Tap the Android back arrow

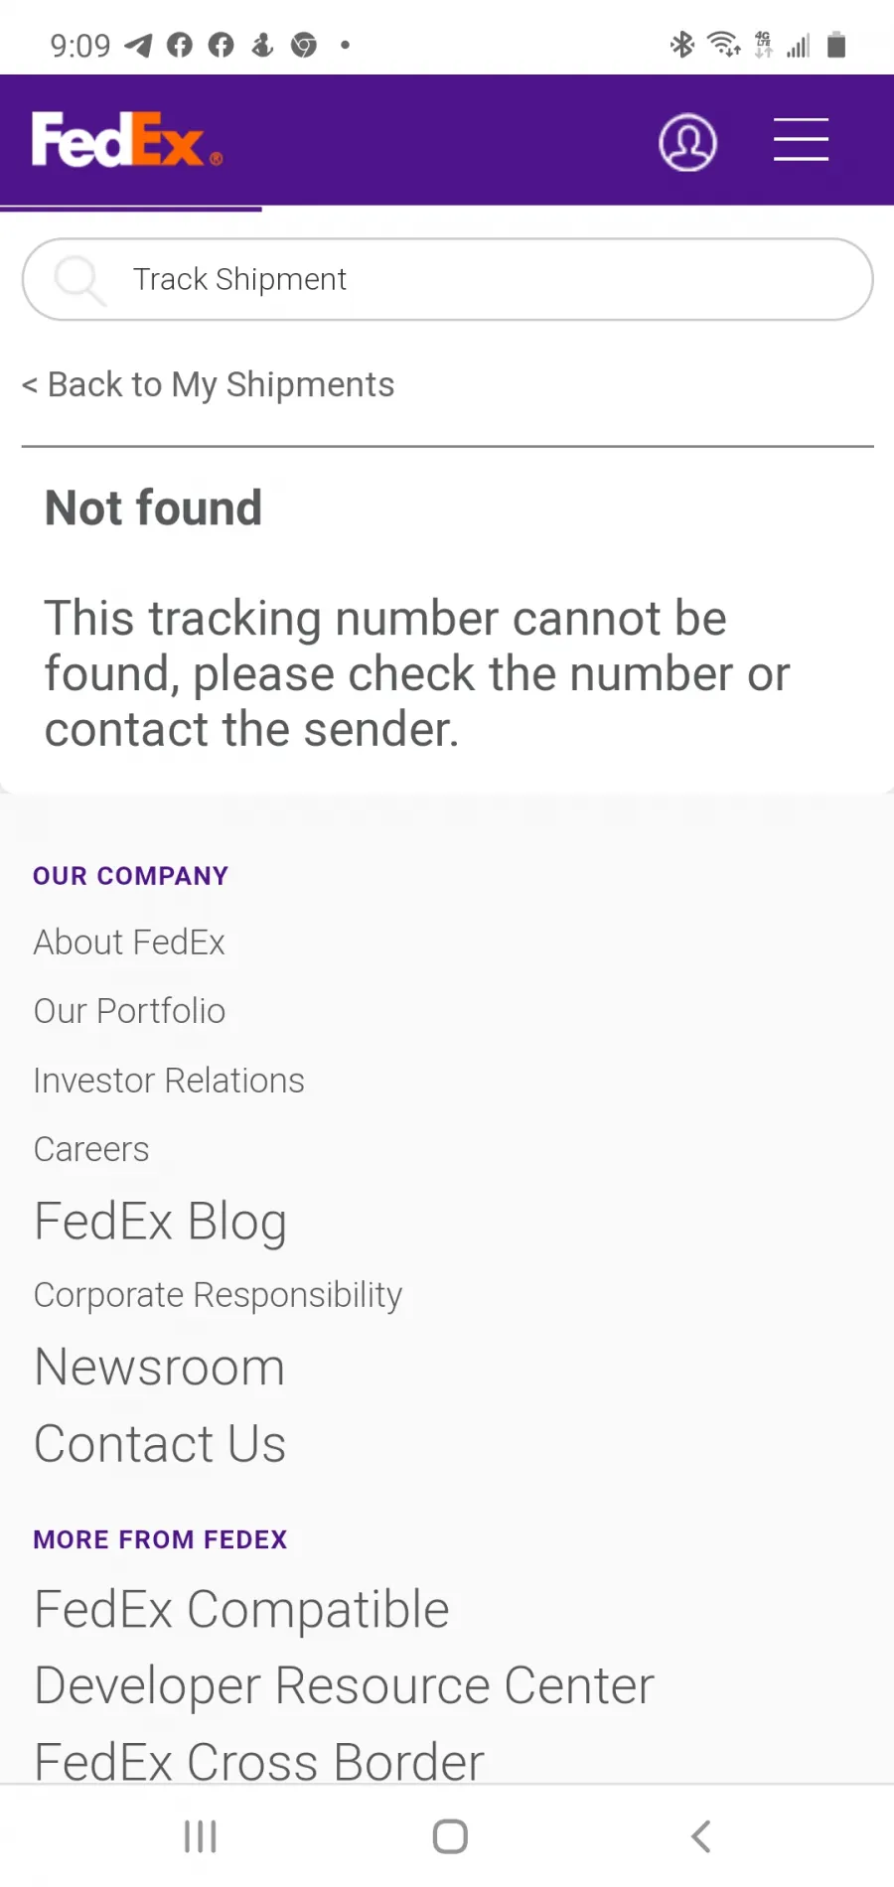coord(700,1836)
